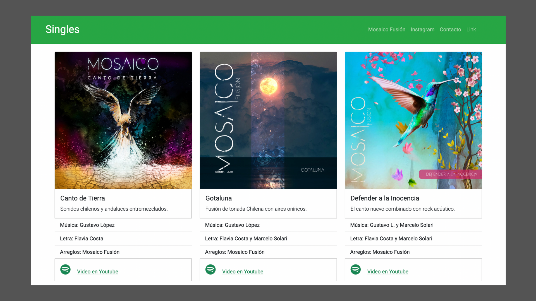Open Video en Youtube for Gotaluna

pyautogui.click(x=243, y=271)
